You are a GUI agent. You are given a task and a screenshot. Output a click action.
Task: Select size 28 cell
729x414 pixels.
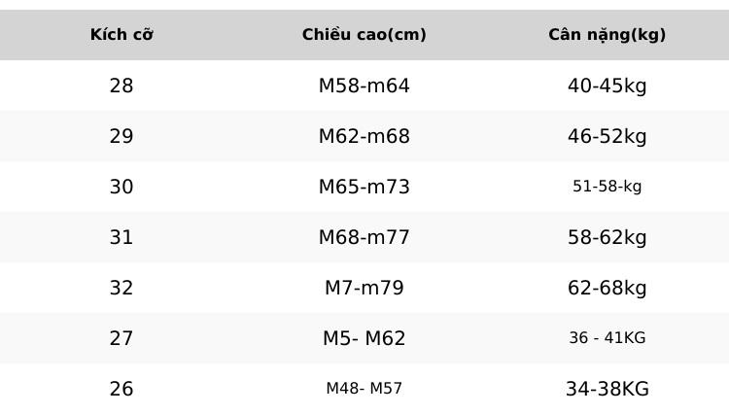pos(121,86)
